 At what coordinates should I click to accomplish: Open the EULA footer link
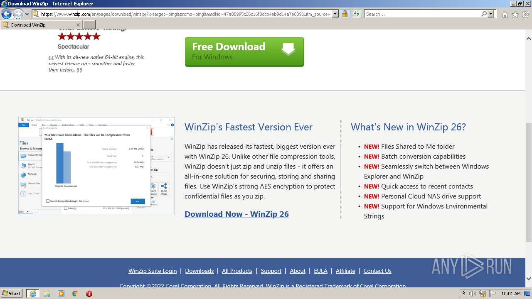[x=320, y=271]
